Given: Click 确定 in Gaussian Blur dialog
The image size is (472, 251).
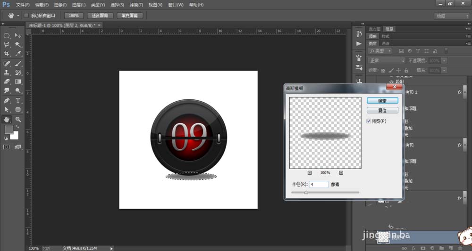Looking at the screenshot, I should (382, 101).
